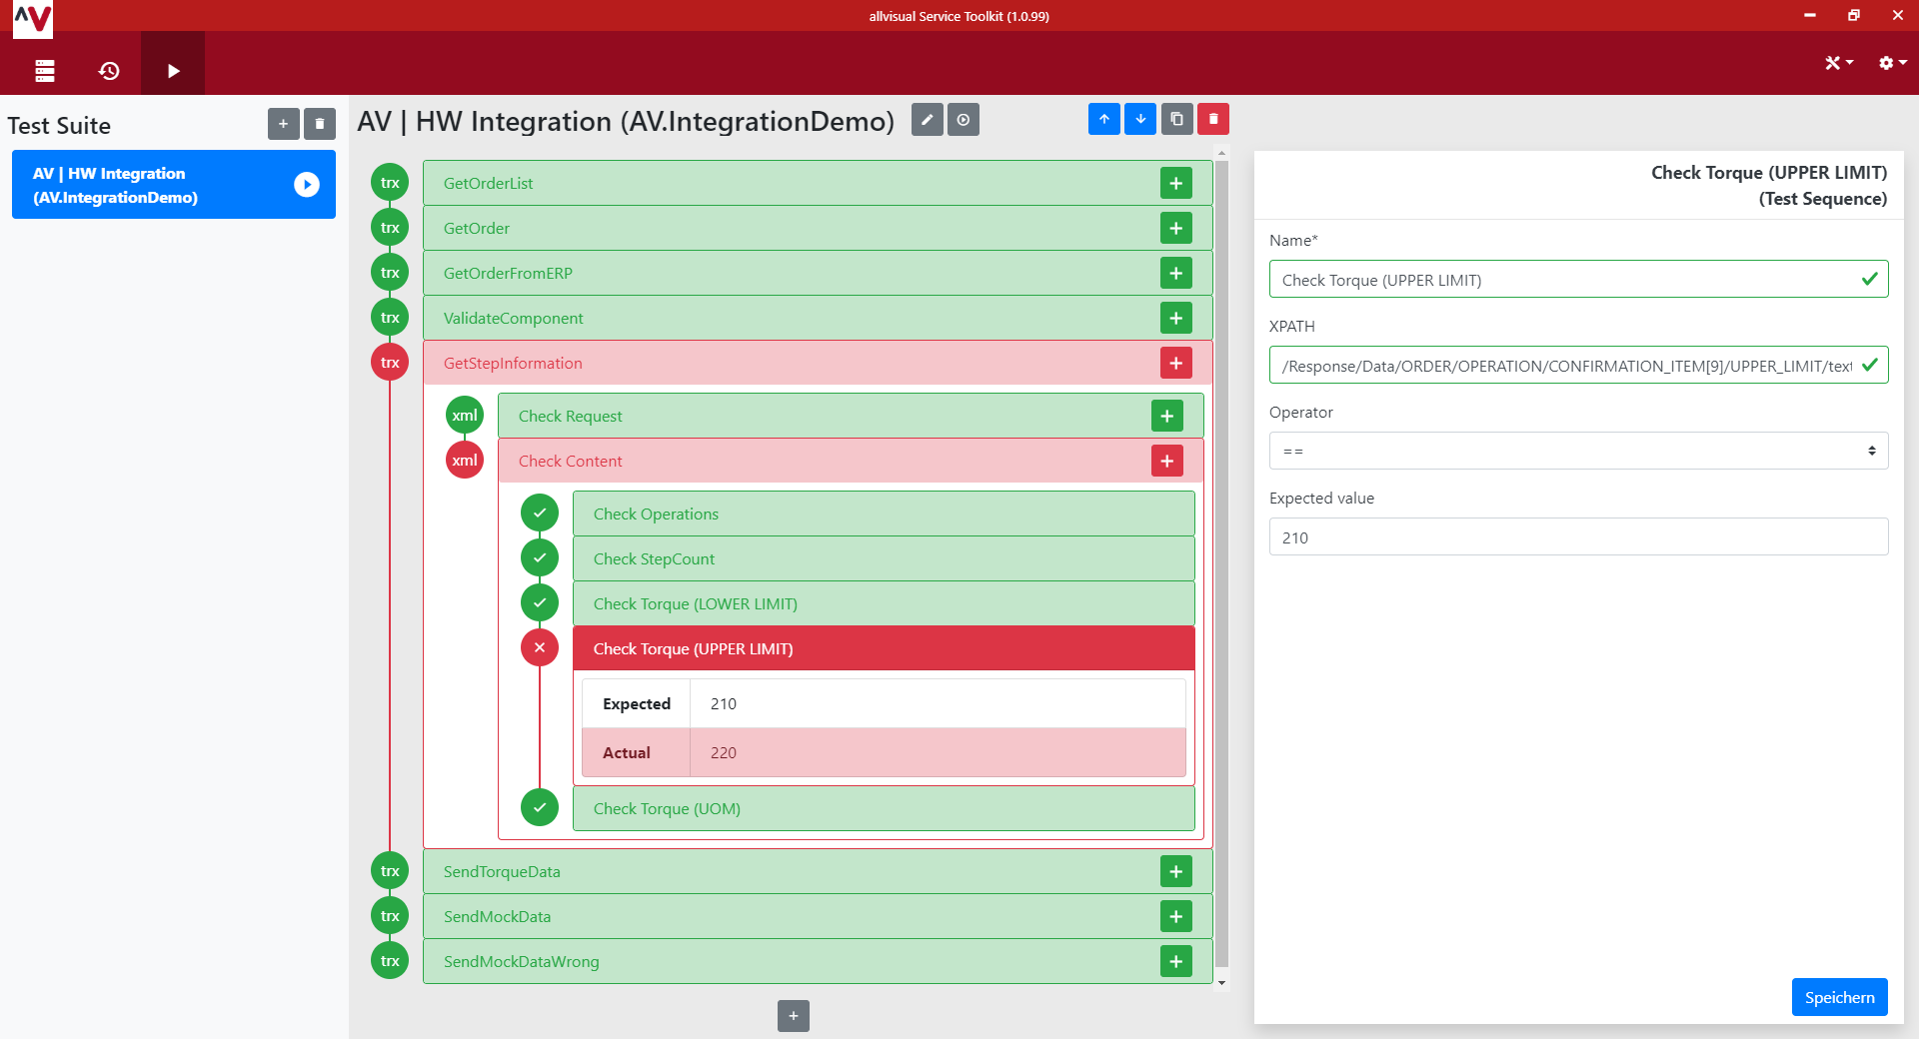Open the history view icon
The height and width of the screenshot is (1039, 1919).
(109, 70)
